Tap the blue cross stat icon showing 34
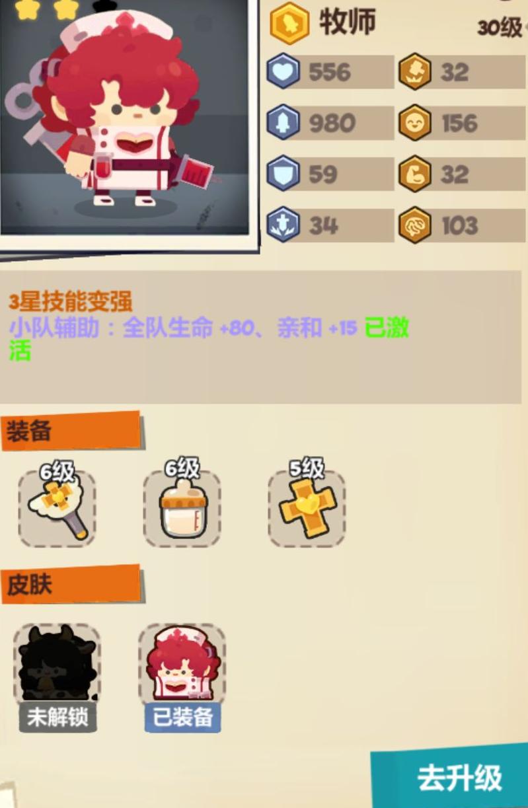 click(x=283, y=225)
